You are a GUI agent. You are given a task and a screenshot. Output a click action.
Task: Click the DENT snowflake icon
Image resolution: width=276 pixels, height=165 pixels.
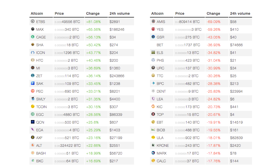(153, 91)
